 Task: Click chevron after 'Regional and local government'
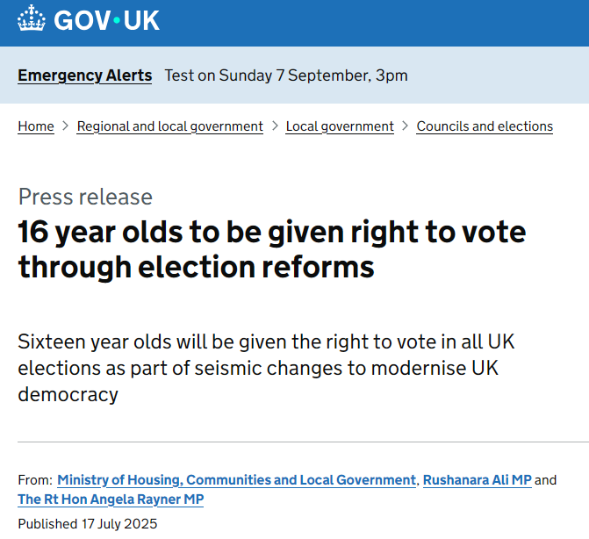pos(275,126)
